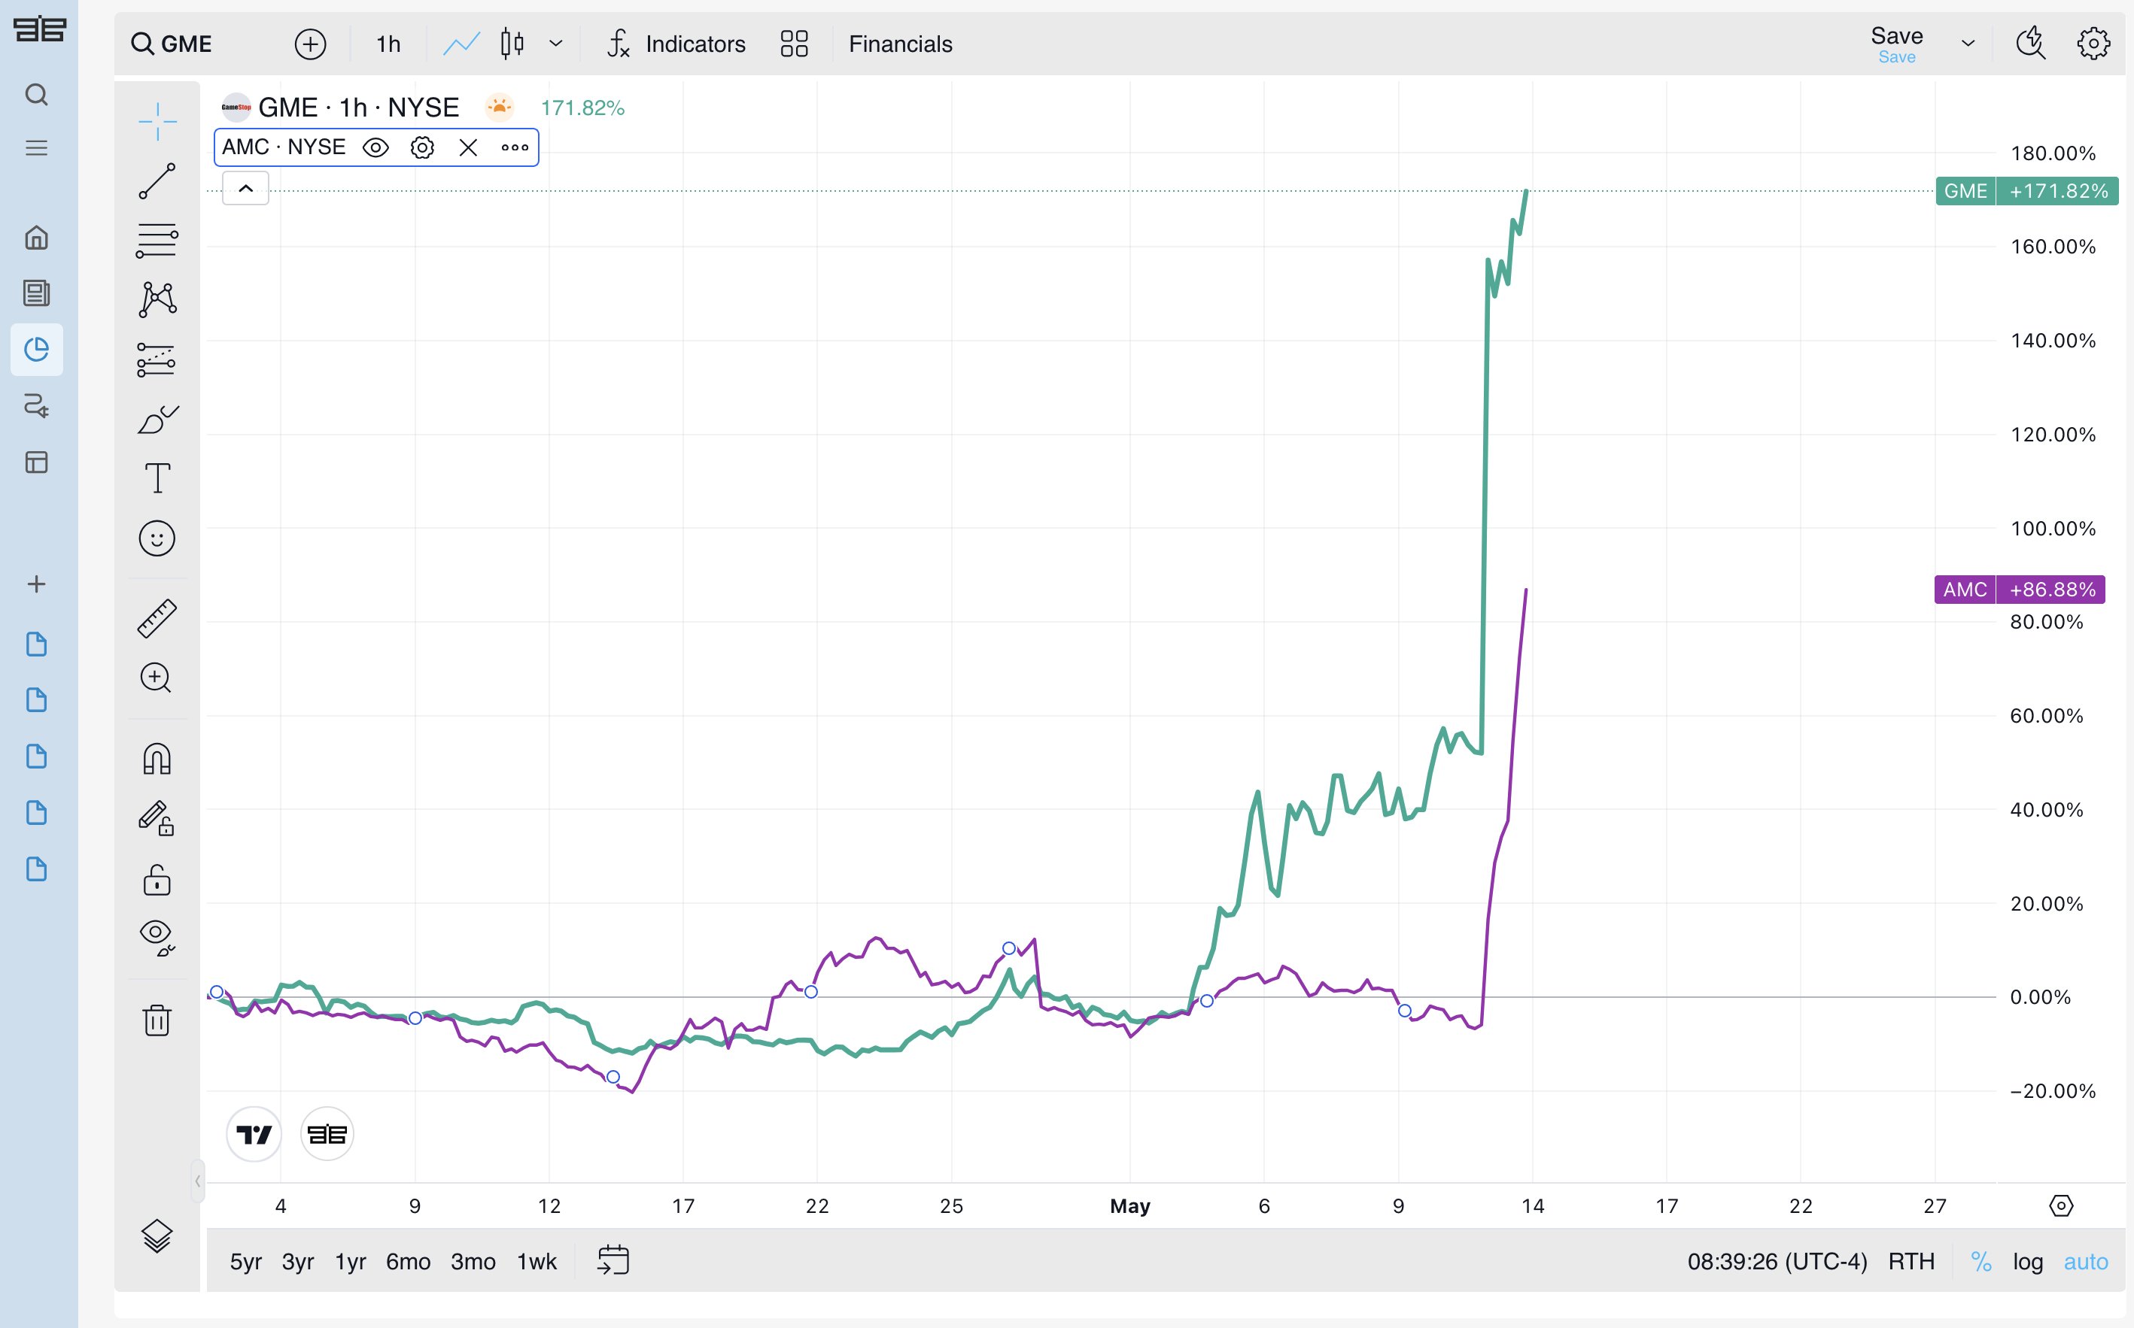
Task: Set range to 1yr
Action: click(351, 1262)
